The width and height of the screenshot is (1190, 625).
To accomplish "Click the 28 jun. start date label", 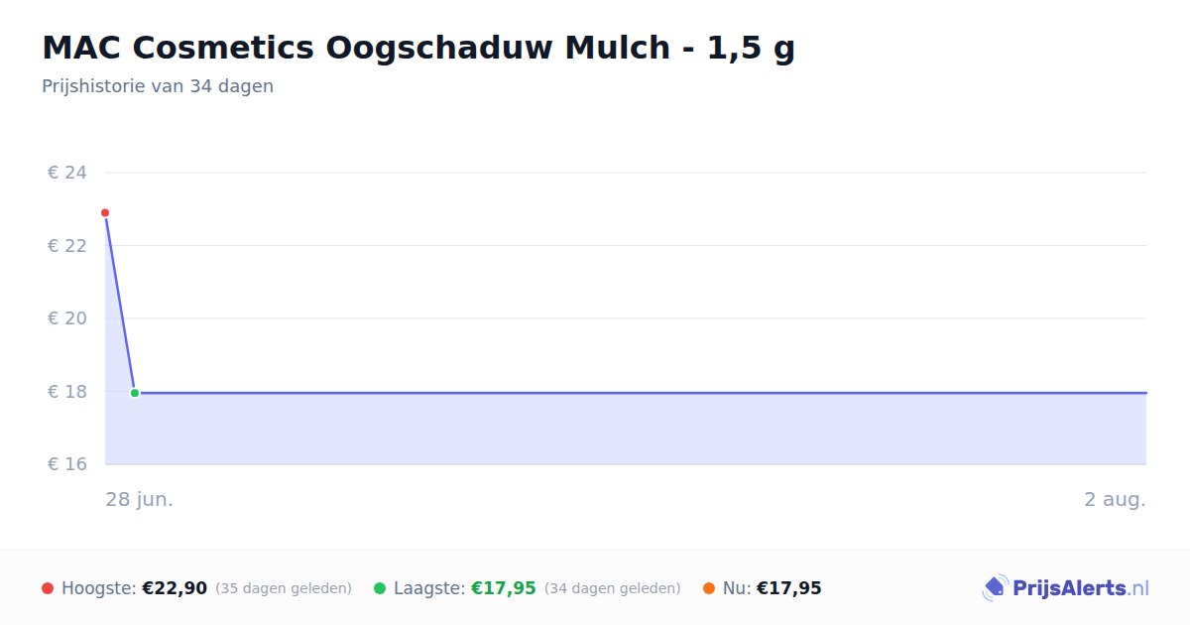I will pyautogui.click(x=140, y=499).
